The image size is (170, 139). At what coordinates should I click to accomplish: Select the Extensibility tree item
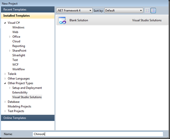click(20, 92)
